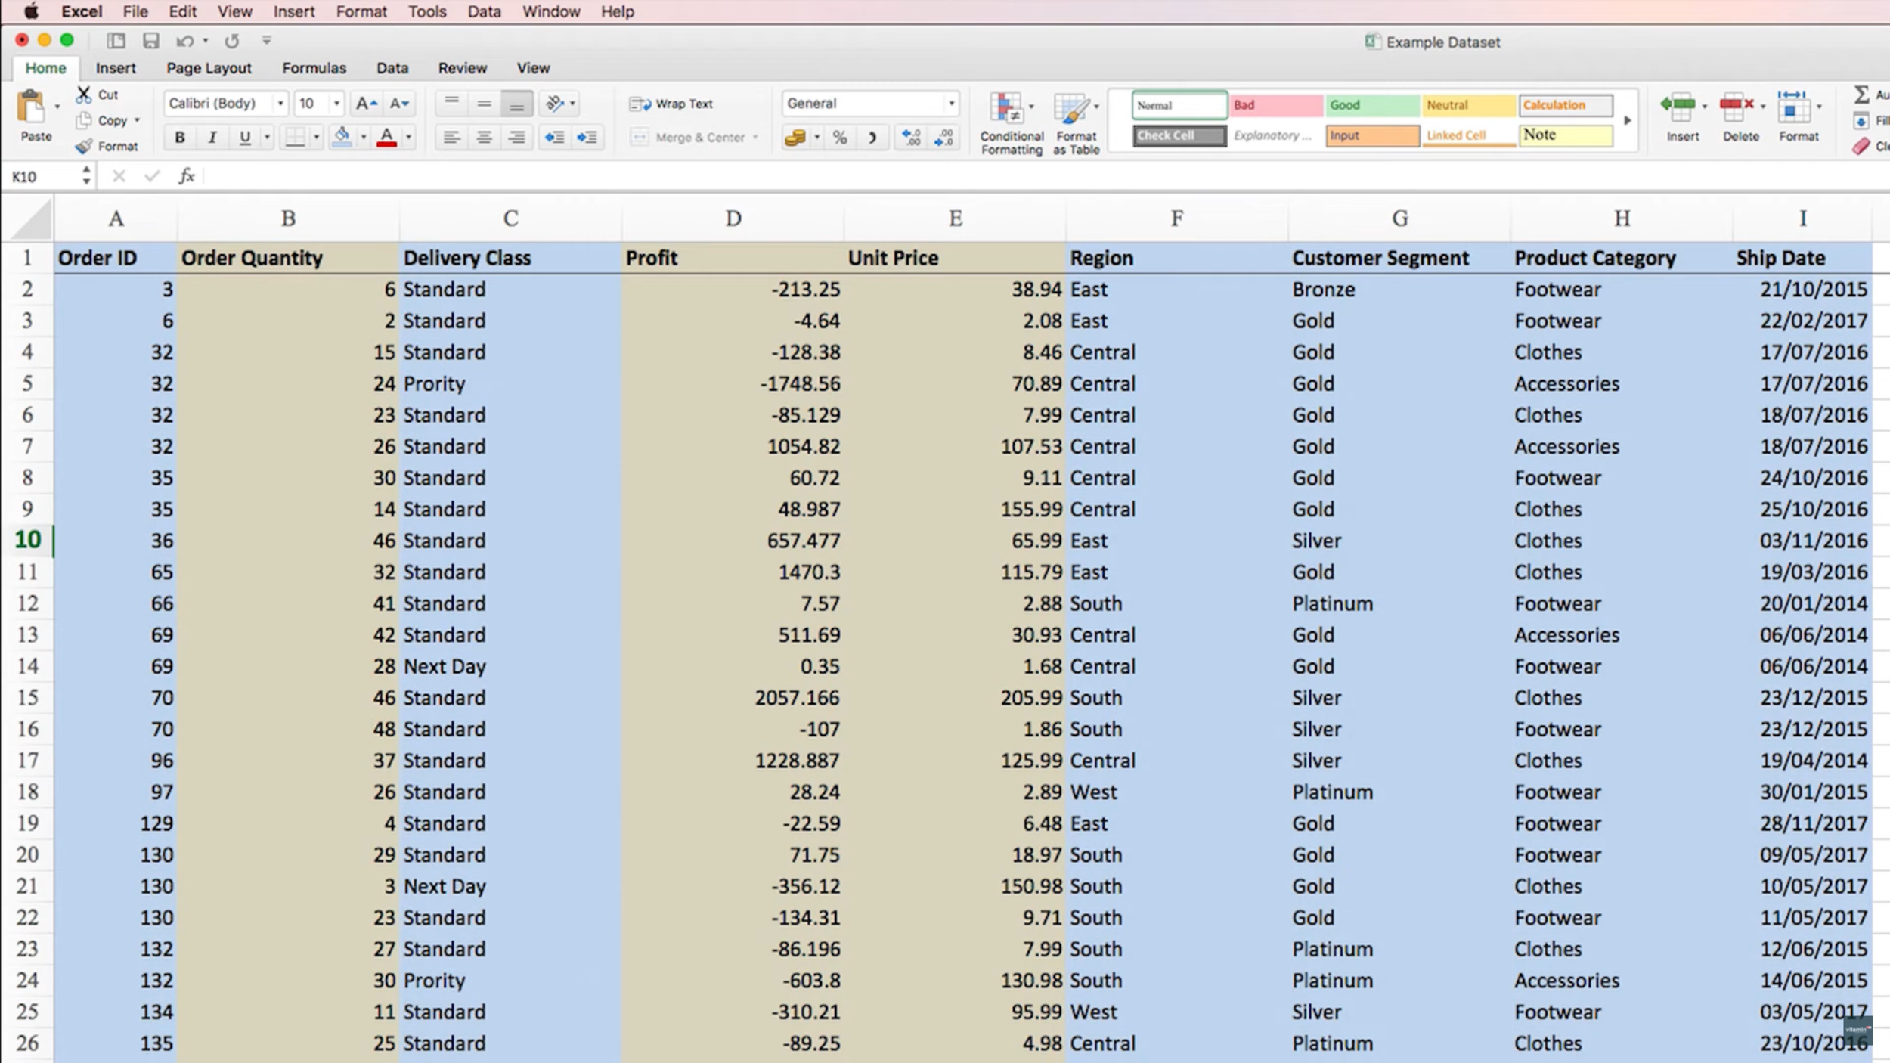Viewport: 1890px width, 1063px height.
Task: Open the Review ribbon tab
Action: coord(463,68)
